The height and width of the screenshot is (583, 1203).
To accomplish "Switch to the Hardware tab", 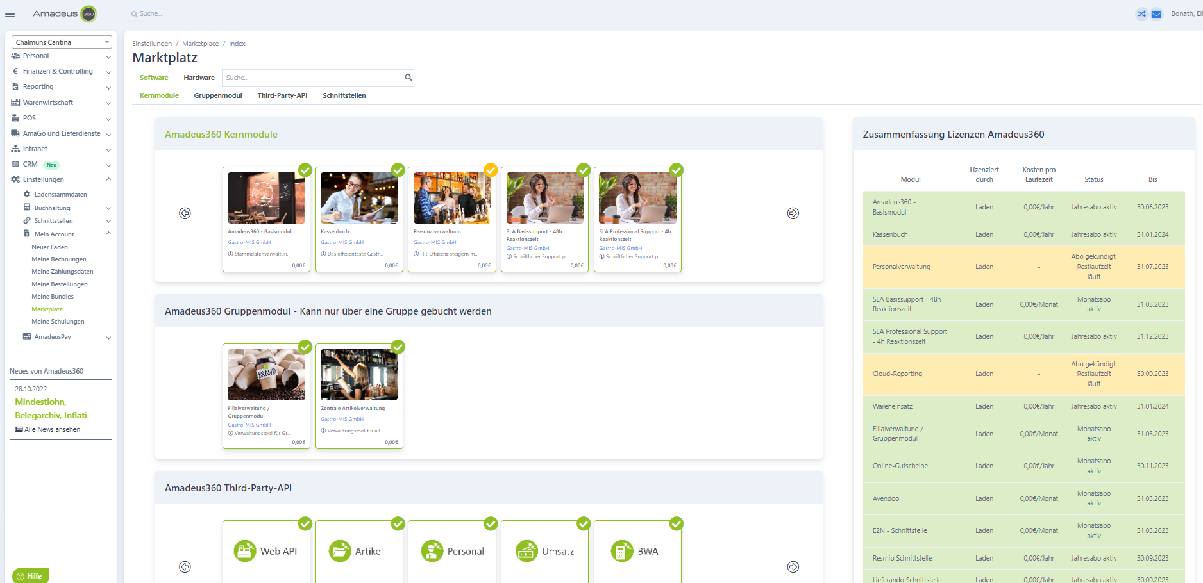I will tap(199, 78).
